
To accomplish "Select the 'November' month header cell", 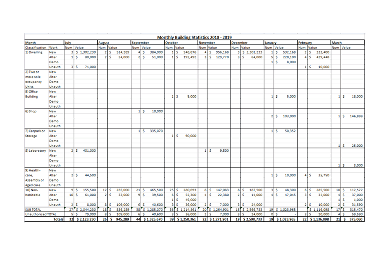I will [x=214, y=43].
